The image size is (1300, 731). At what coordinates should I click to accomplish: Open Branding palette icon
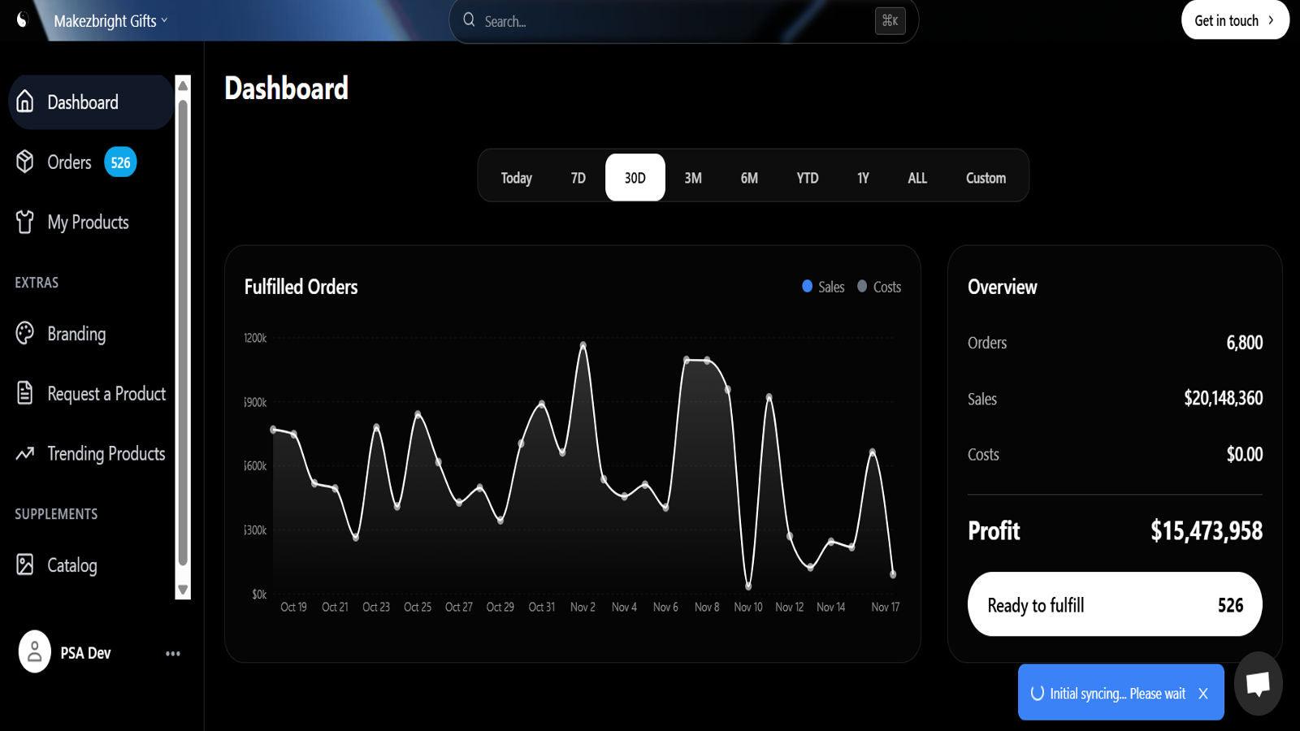tap(25, 333)
